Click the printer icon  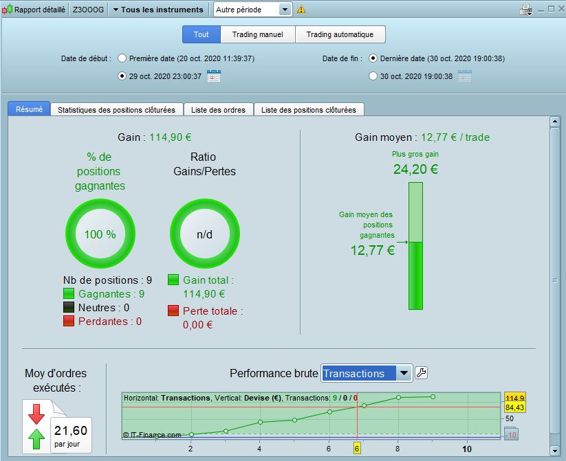pyautogui.click(x=525, y=10)
